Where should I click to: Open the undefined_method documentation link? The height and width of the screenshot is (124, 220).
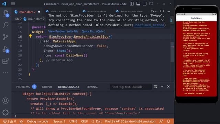pos(149,25)
